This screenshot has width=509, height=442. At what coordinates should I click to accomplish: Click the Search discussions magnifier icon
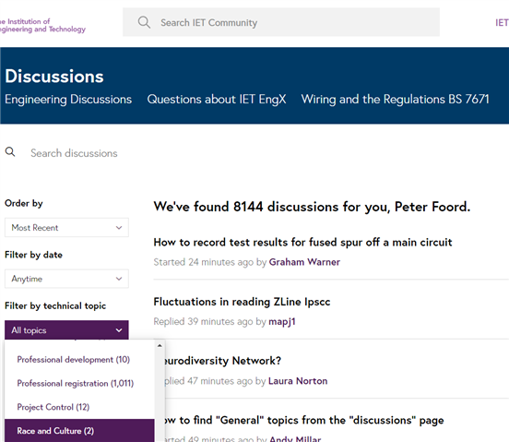10,151
